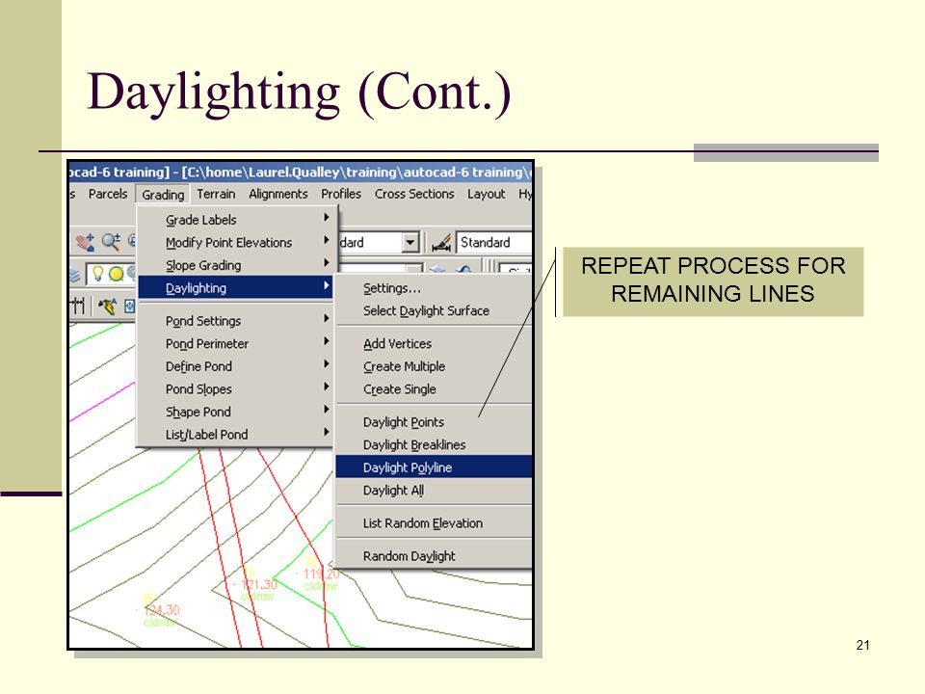Click the Standard dimension style field
The image size is (925, 694).
tap(493, 243)
